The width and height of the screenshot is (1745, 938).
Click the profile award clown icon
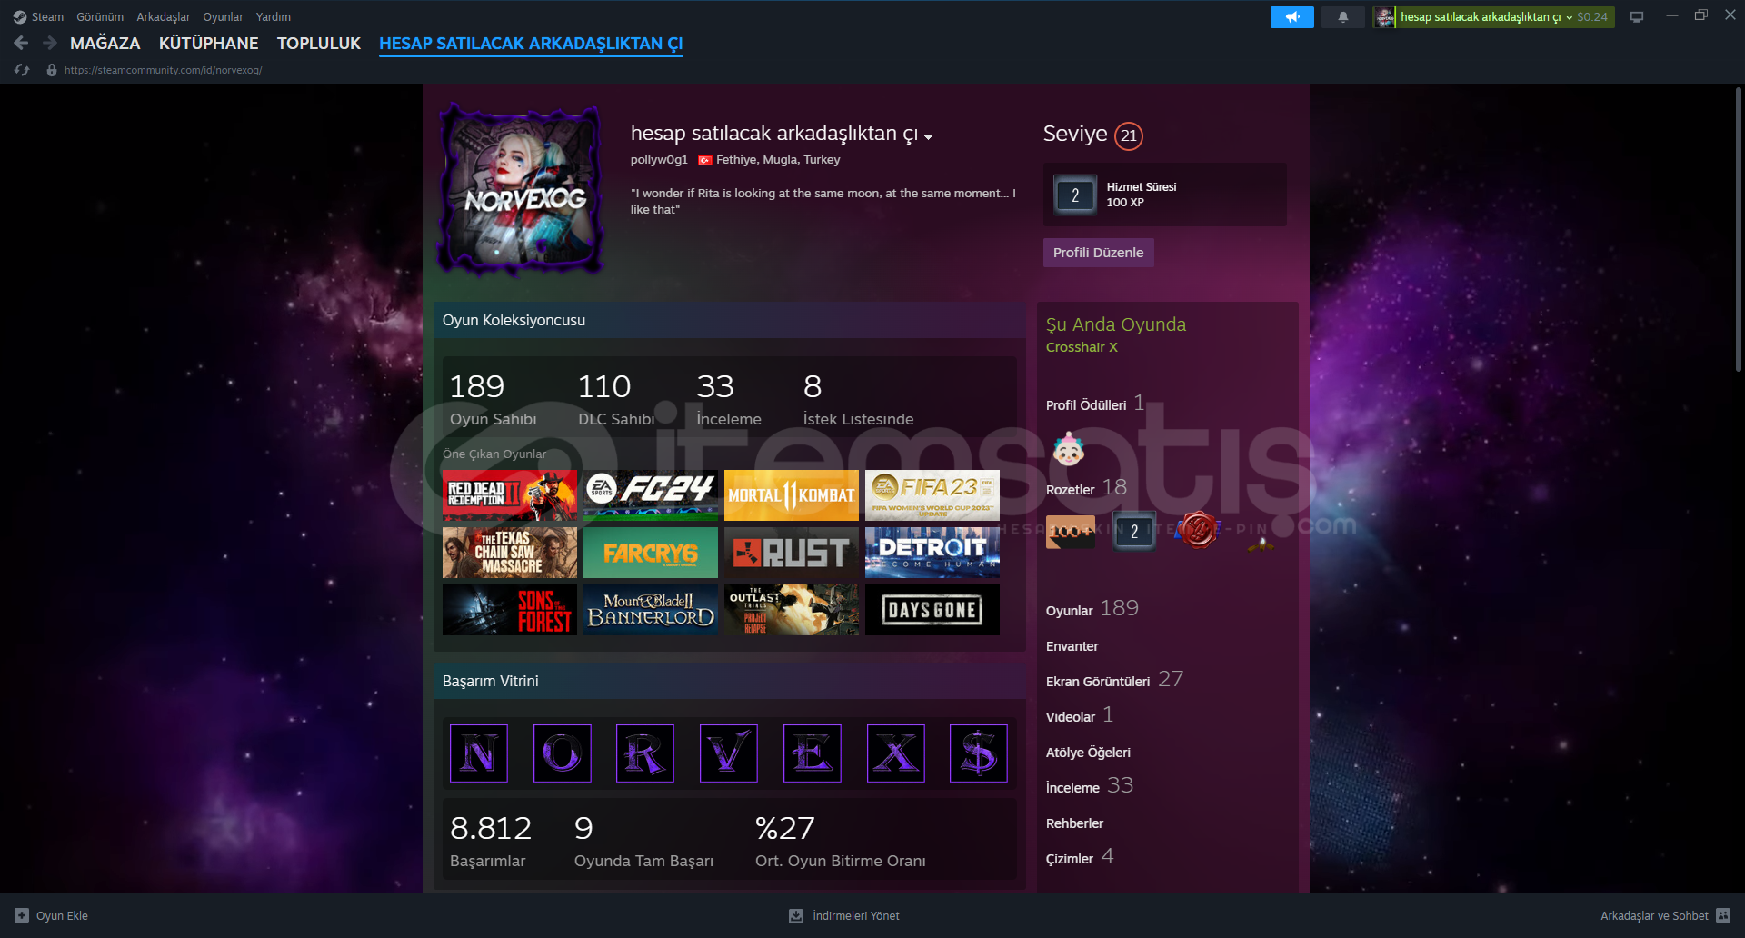pyautogui.click(x=1069, y=448)
